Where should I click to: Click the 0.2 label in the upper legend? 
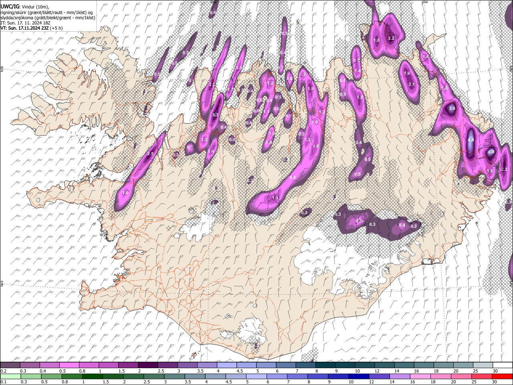(3, 371)
